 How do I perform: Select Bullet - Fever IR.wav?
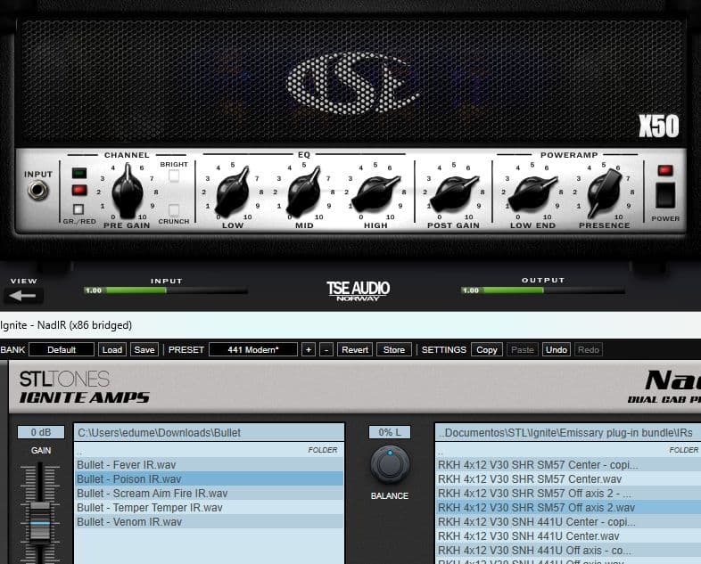click(x=209, y=465)
